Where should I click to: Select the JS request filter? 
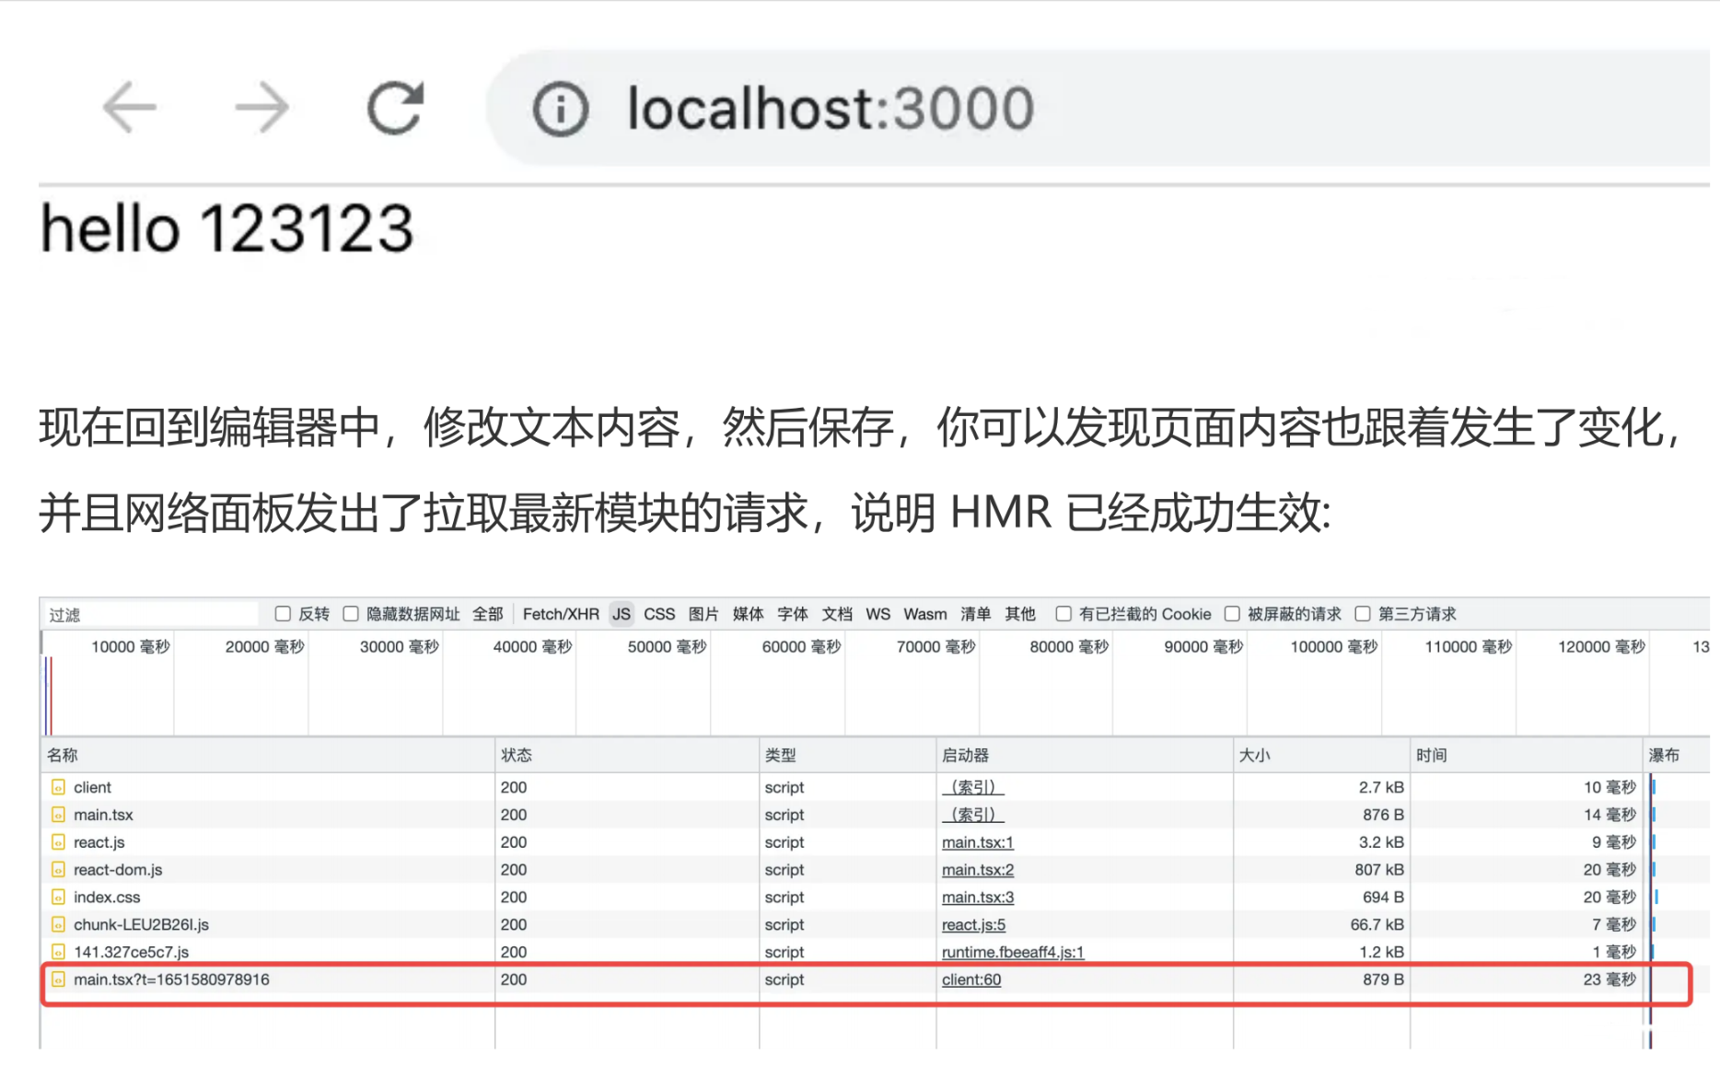(x=622, y=614)
